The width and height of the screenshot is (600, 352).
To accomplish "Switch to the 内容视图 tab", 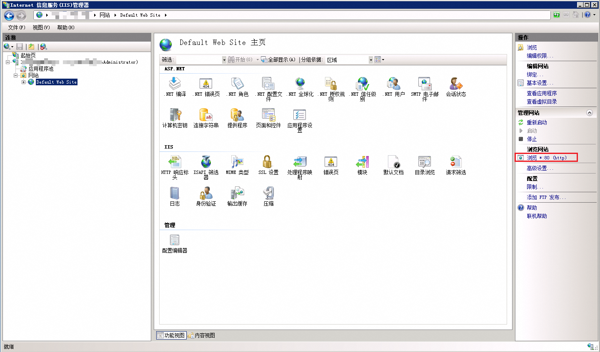I will click(201, 335).
